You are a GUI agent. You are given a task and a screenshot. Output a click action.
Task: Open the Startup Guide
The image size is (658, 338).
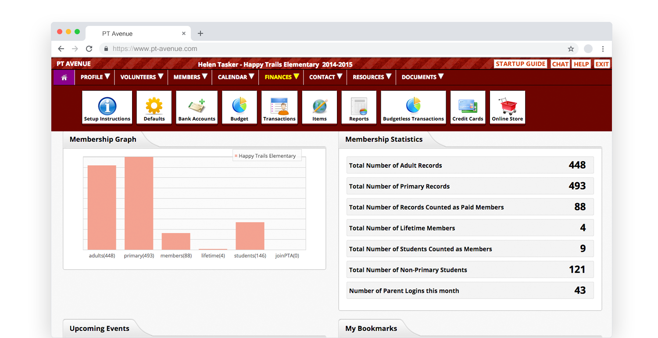point(521,64)
